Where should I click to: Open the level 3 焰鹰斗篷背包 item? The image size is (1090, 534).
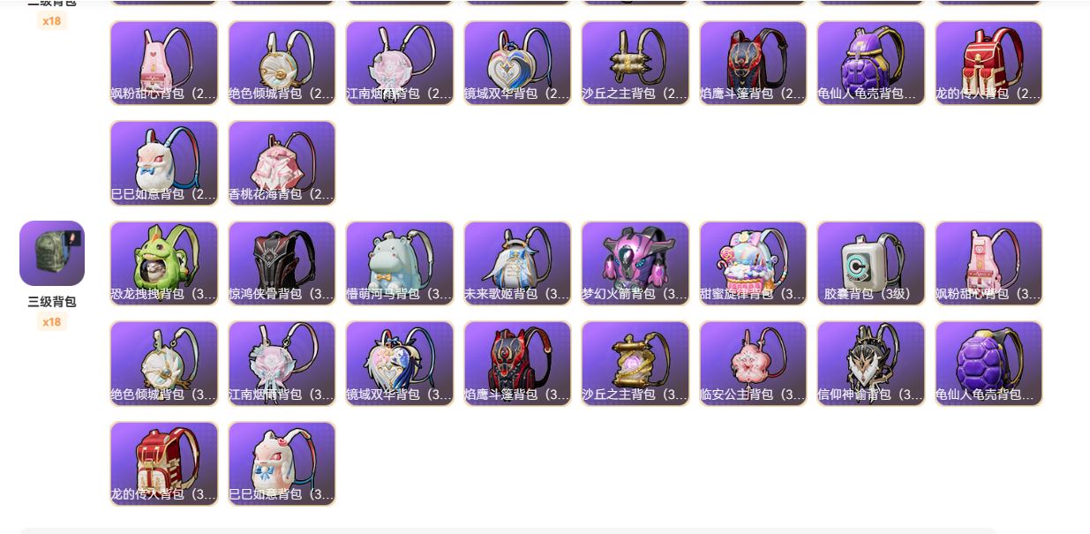pos(517,364)
